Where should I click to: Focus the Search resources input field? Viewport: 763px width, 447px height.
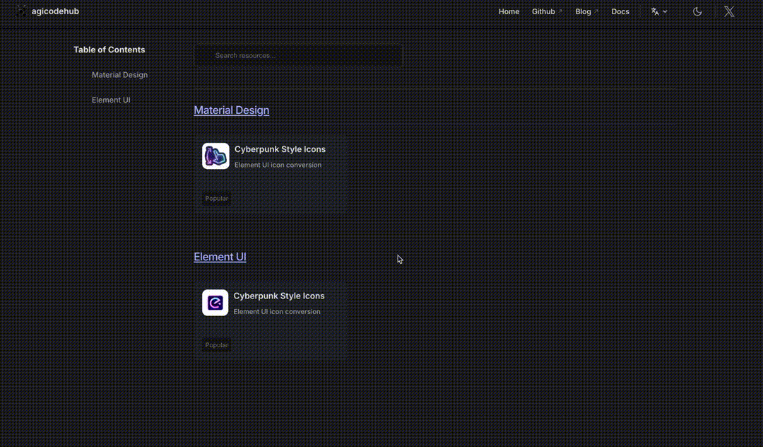pyautogui.click(x=299, y=55)
